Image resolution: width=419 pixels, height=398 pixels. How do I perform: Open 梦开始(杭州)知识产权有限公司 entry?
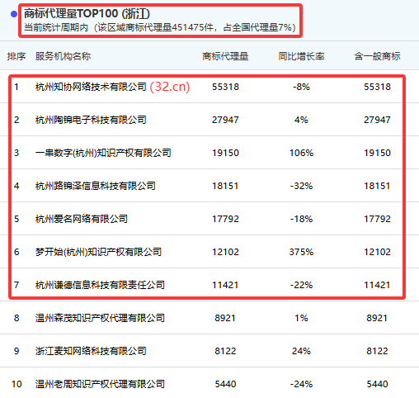[x=98, y=252]
